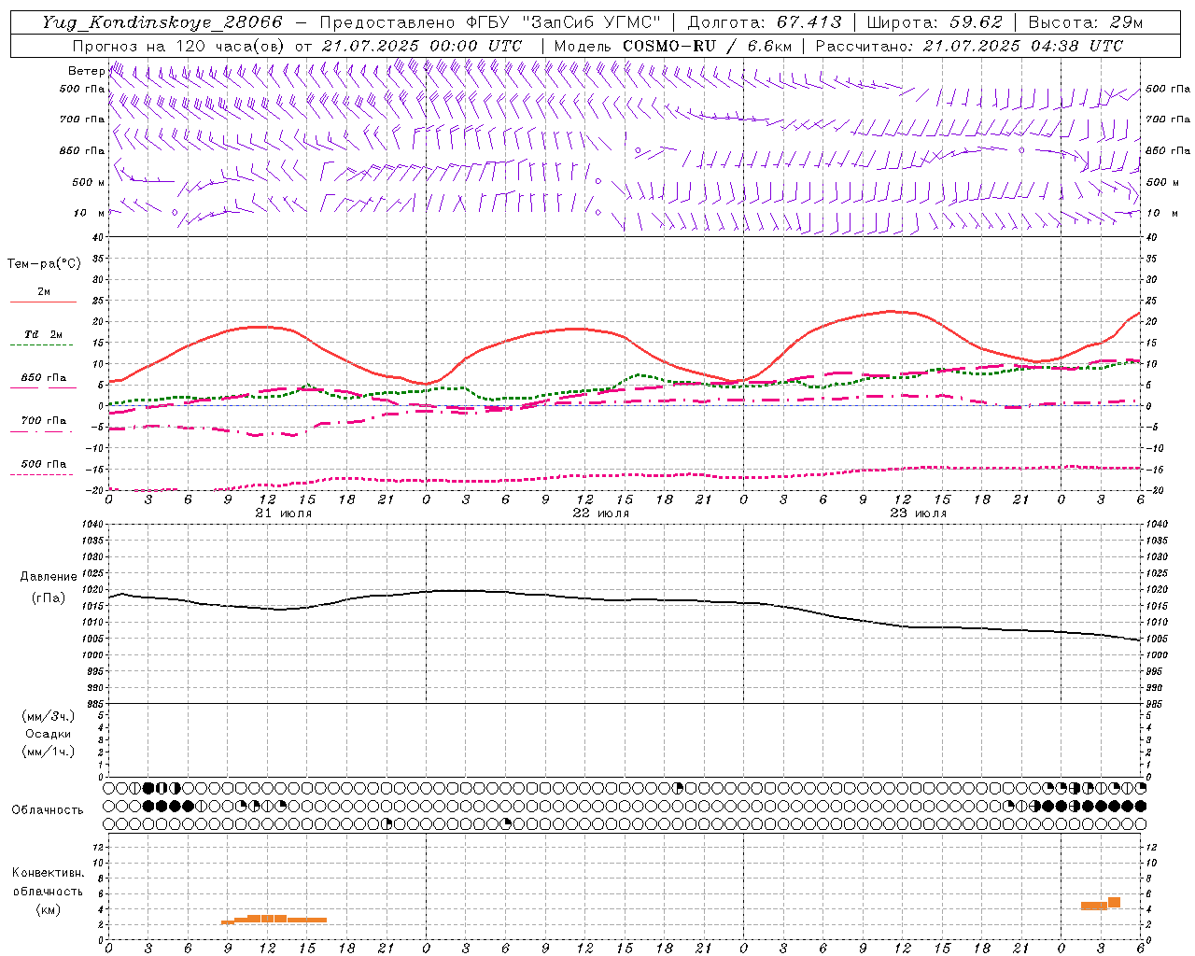Click the red 2м legend line sample
Screen dimensions: 1195x956
click(x=43, y=302)
